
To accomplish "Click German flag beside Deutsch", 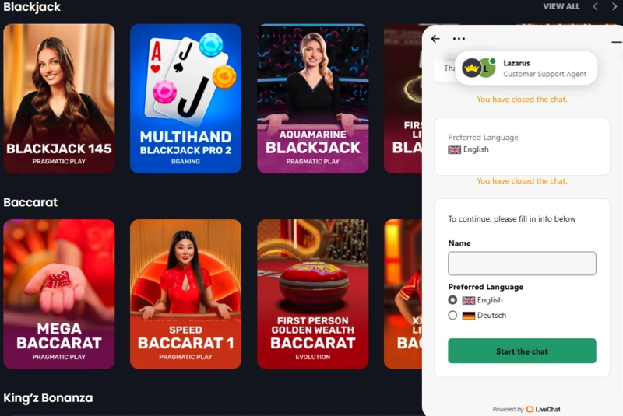I will [x=469, y=316].
